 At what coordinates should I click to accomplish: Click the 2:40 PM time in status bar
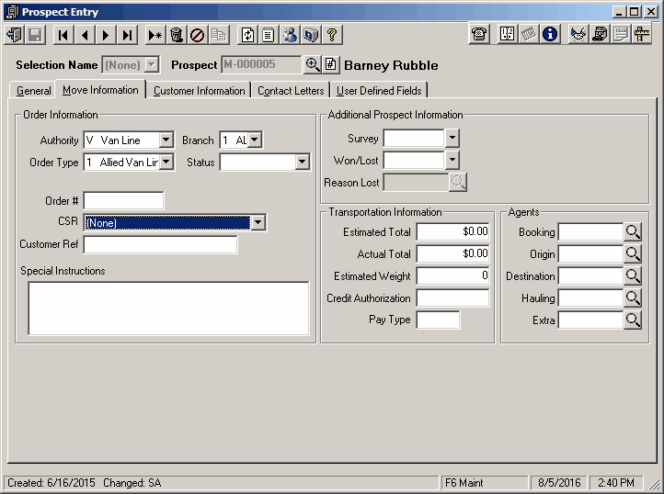click(616, 483)
